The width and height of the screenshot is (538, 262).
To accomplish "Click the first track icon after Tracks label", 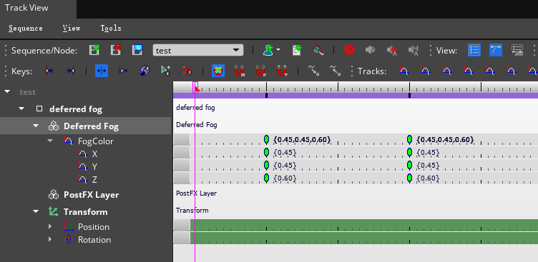I will [x=403, y=71].
